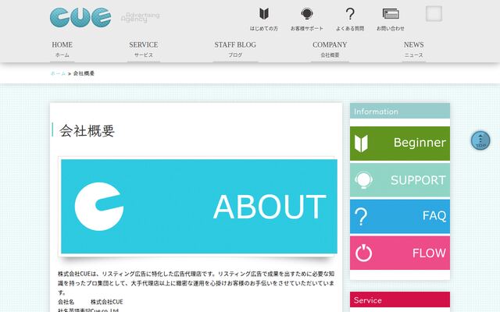Image resolution: width=500 pixels, height=312 pixels.
Task: Open the NEWS menu item
Action: tap(413, 49)
